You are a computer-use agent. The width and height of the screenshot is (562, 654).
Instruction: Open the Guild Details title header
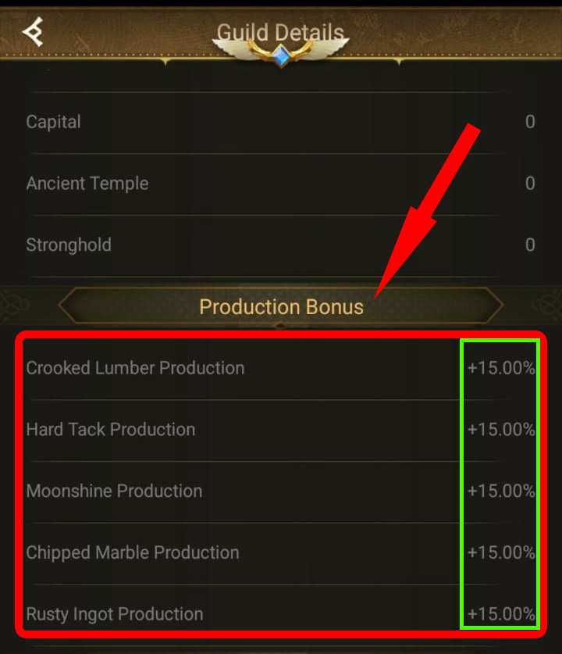[280, 32]
